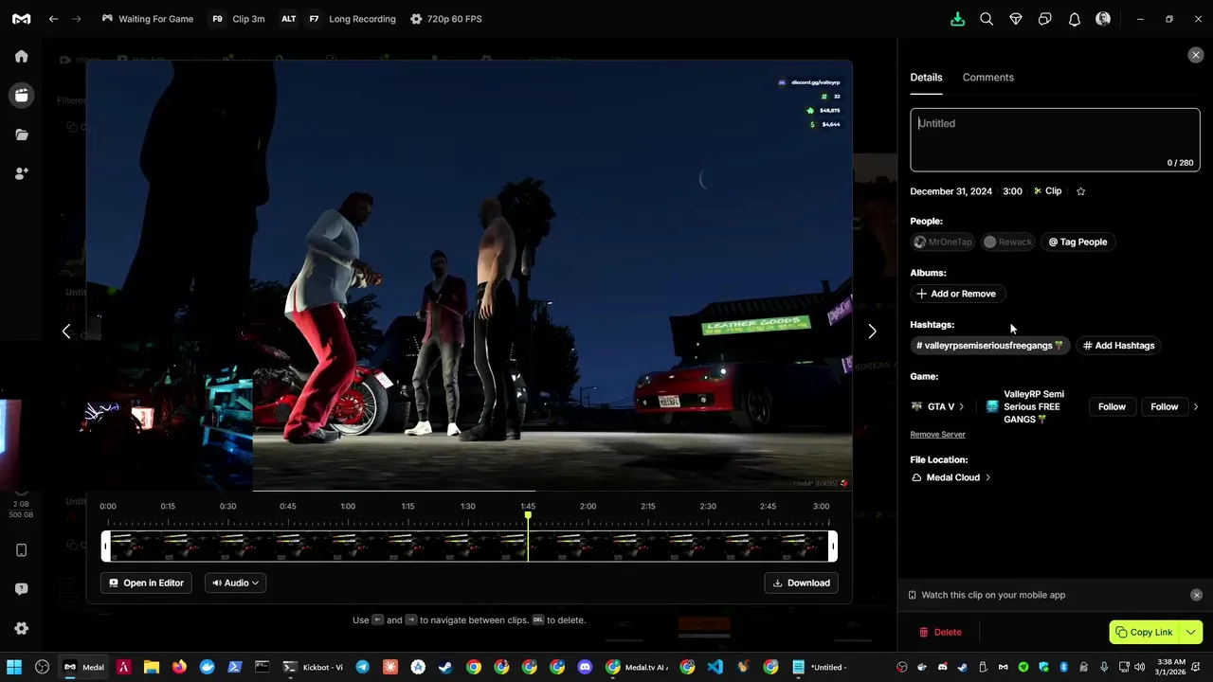The height and width of the screenshot is (682, 1213).
Task: Open Discord from the taskbar
Action: (585, 667)
